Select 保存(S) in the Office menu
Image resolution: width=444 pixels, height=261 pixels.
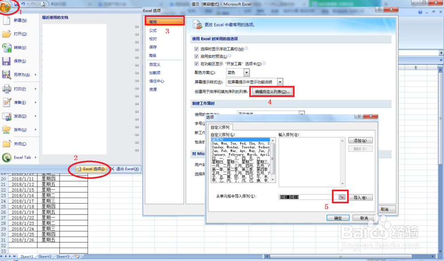(20, 61)
